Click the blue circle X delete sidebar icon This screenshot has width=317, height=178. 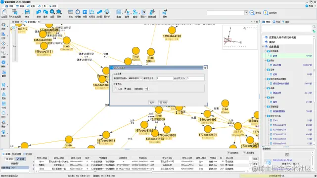3,63
